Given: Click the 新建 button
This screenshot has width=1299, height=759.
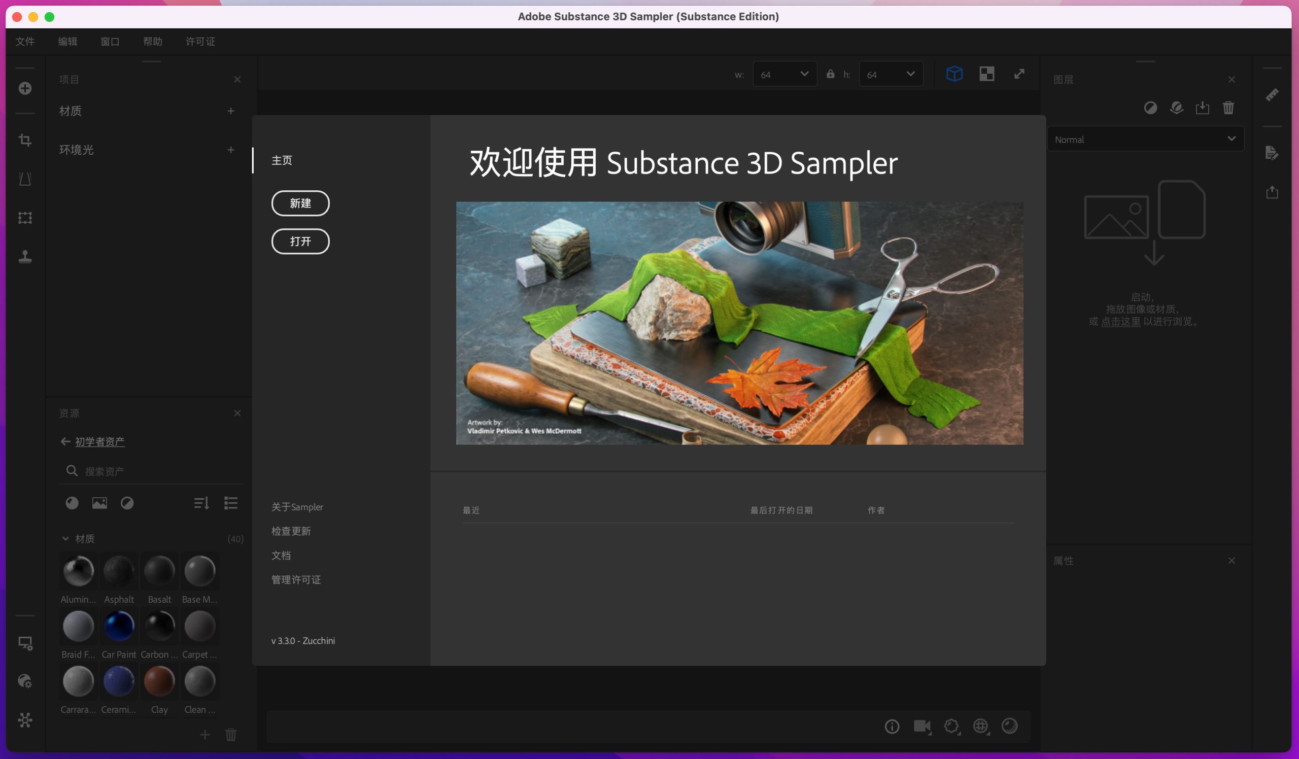Looking at the screenshot, I should [x=300, y=203].
